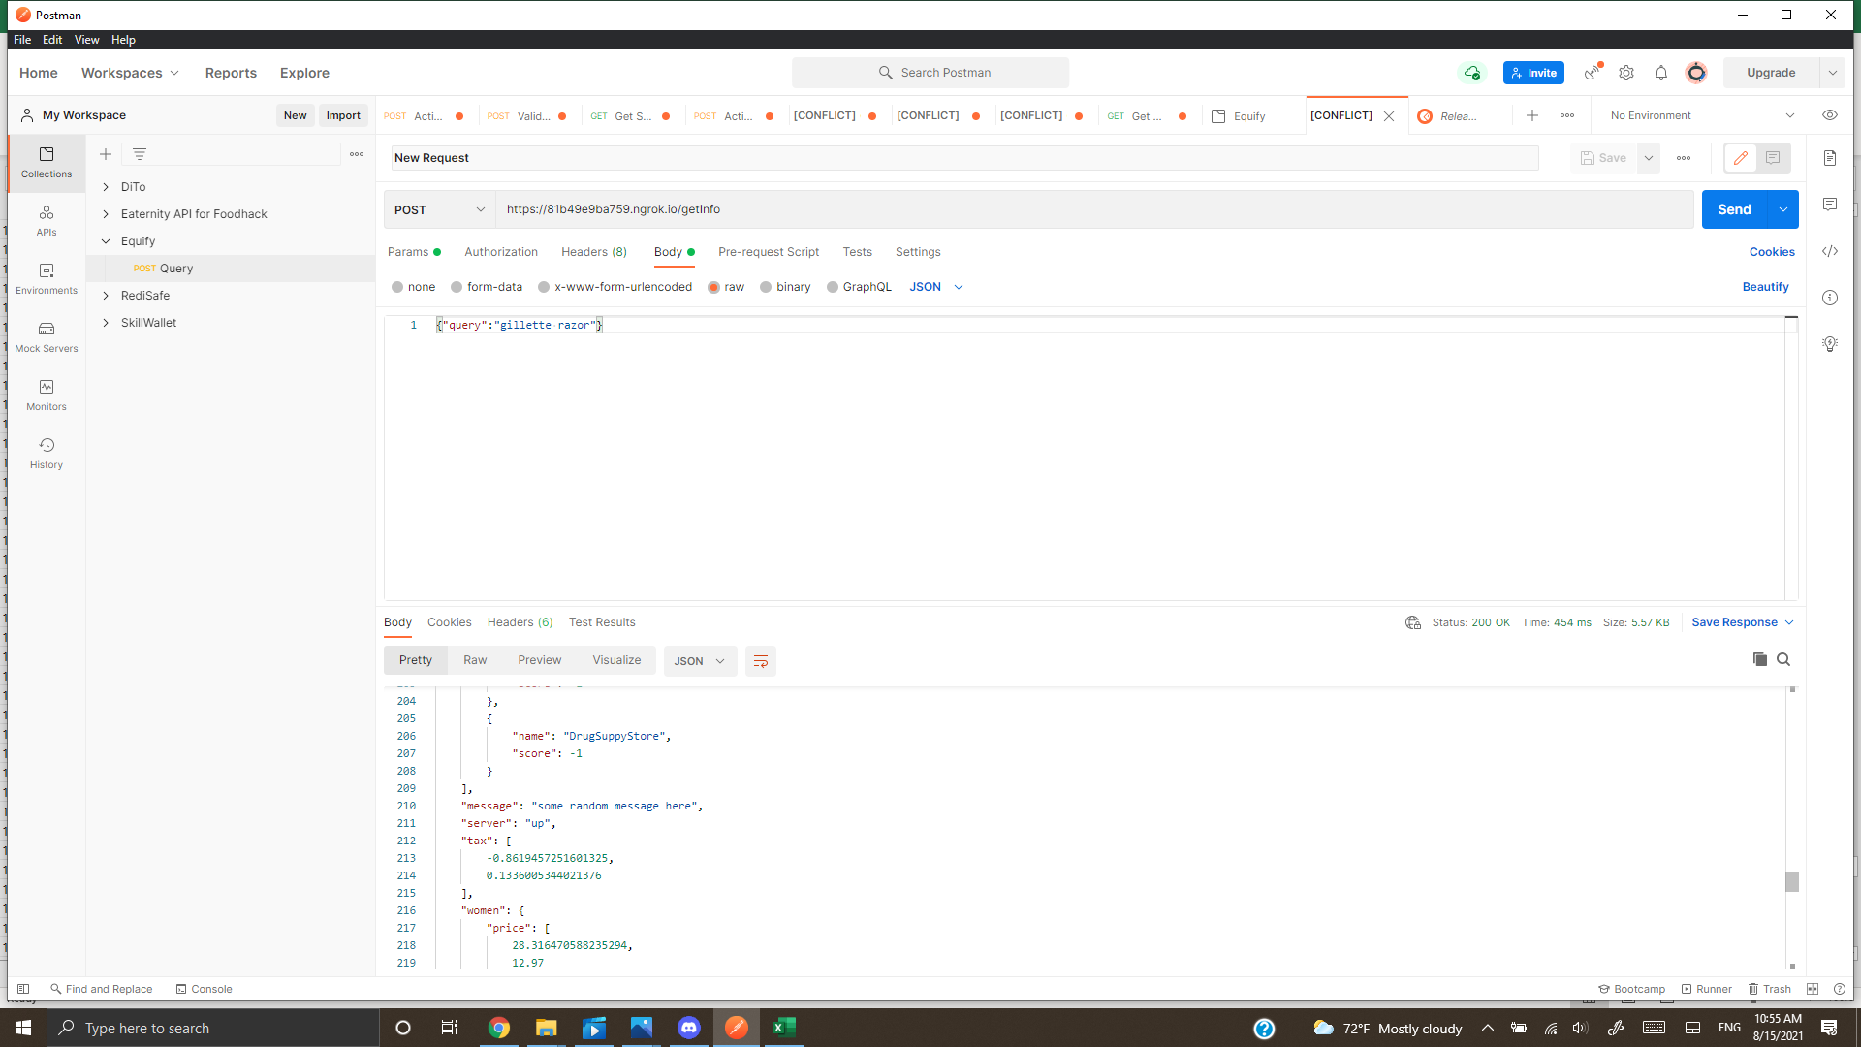Click the search response magnifier icon
Viewport: 1861px width, 1047px height.
click(1783, 660)
